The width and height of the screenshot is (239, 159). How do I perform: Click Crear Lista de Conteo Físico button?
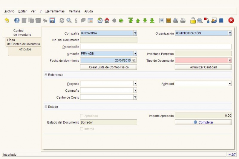109,67
